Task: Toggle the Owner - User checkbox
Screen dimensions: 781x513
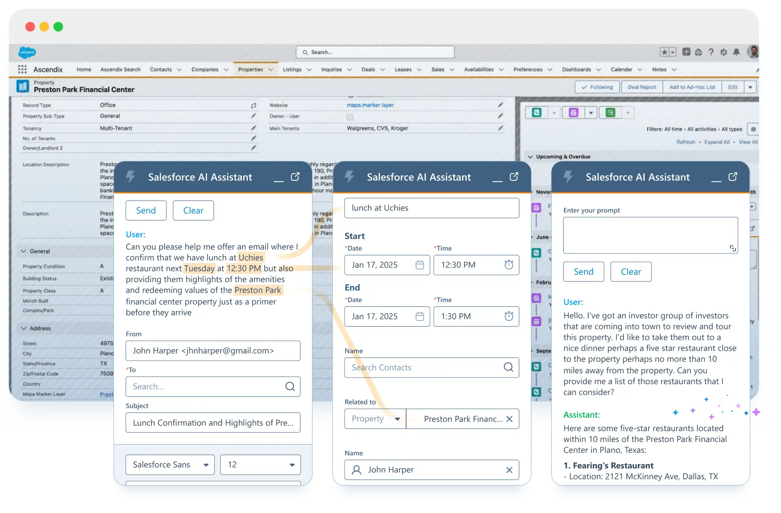Action: point(350,117)
